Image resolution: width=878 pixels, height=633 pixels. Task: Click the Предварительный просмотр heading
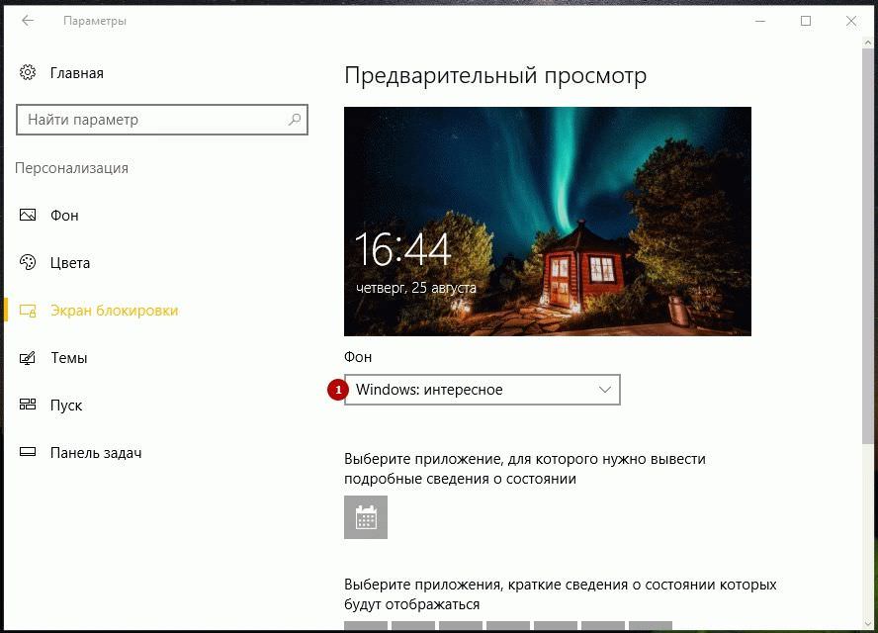point(495,75)
